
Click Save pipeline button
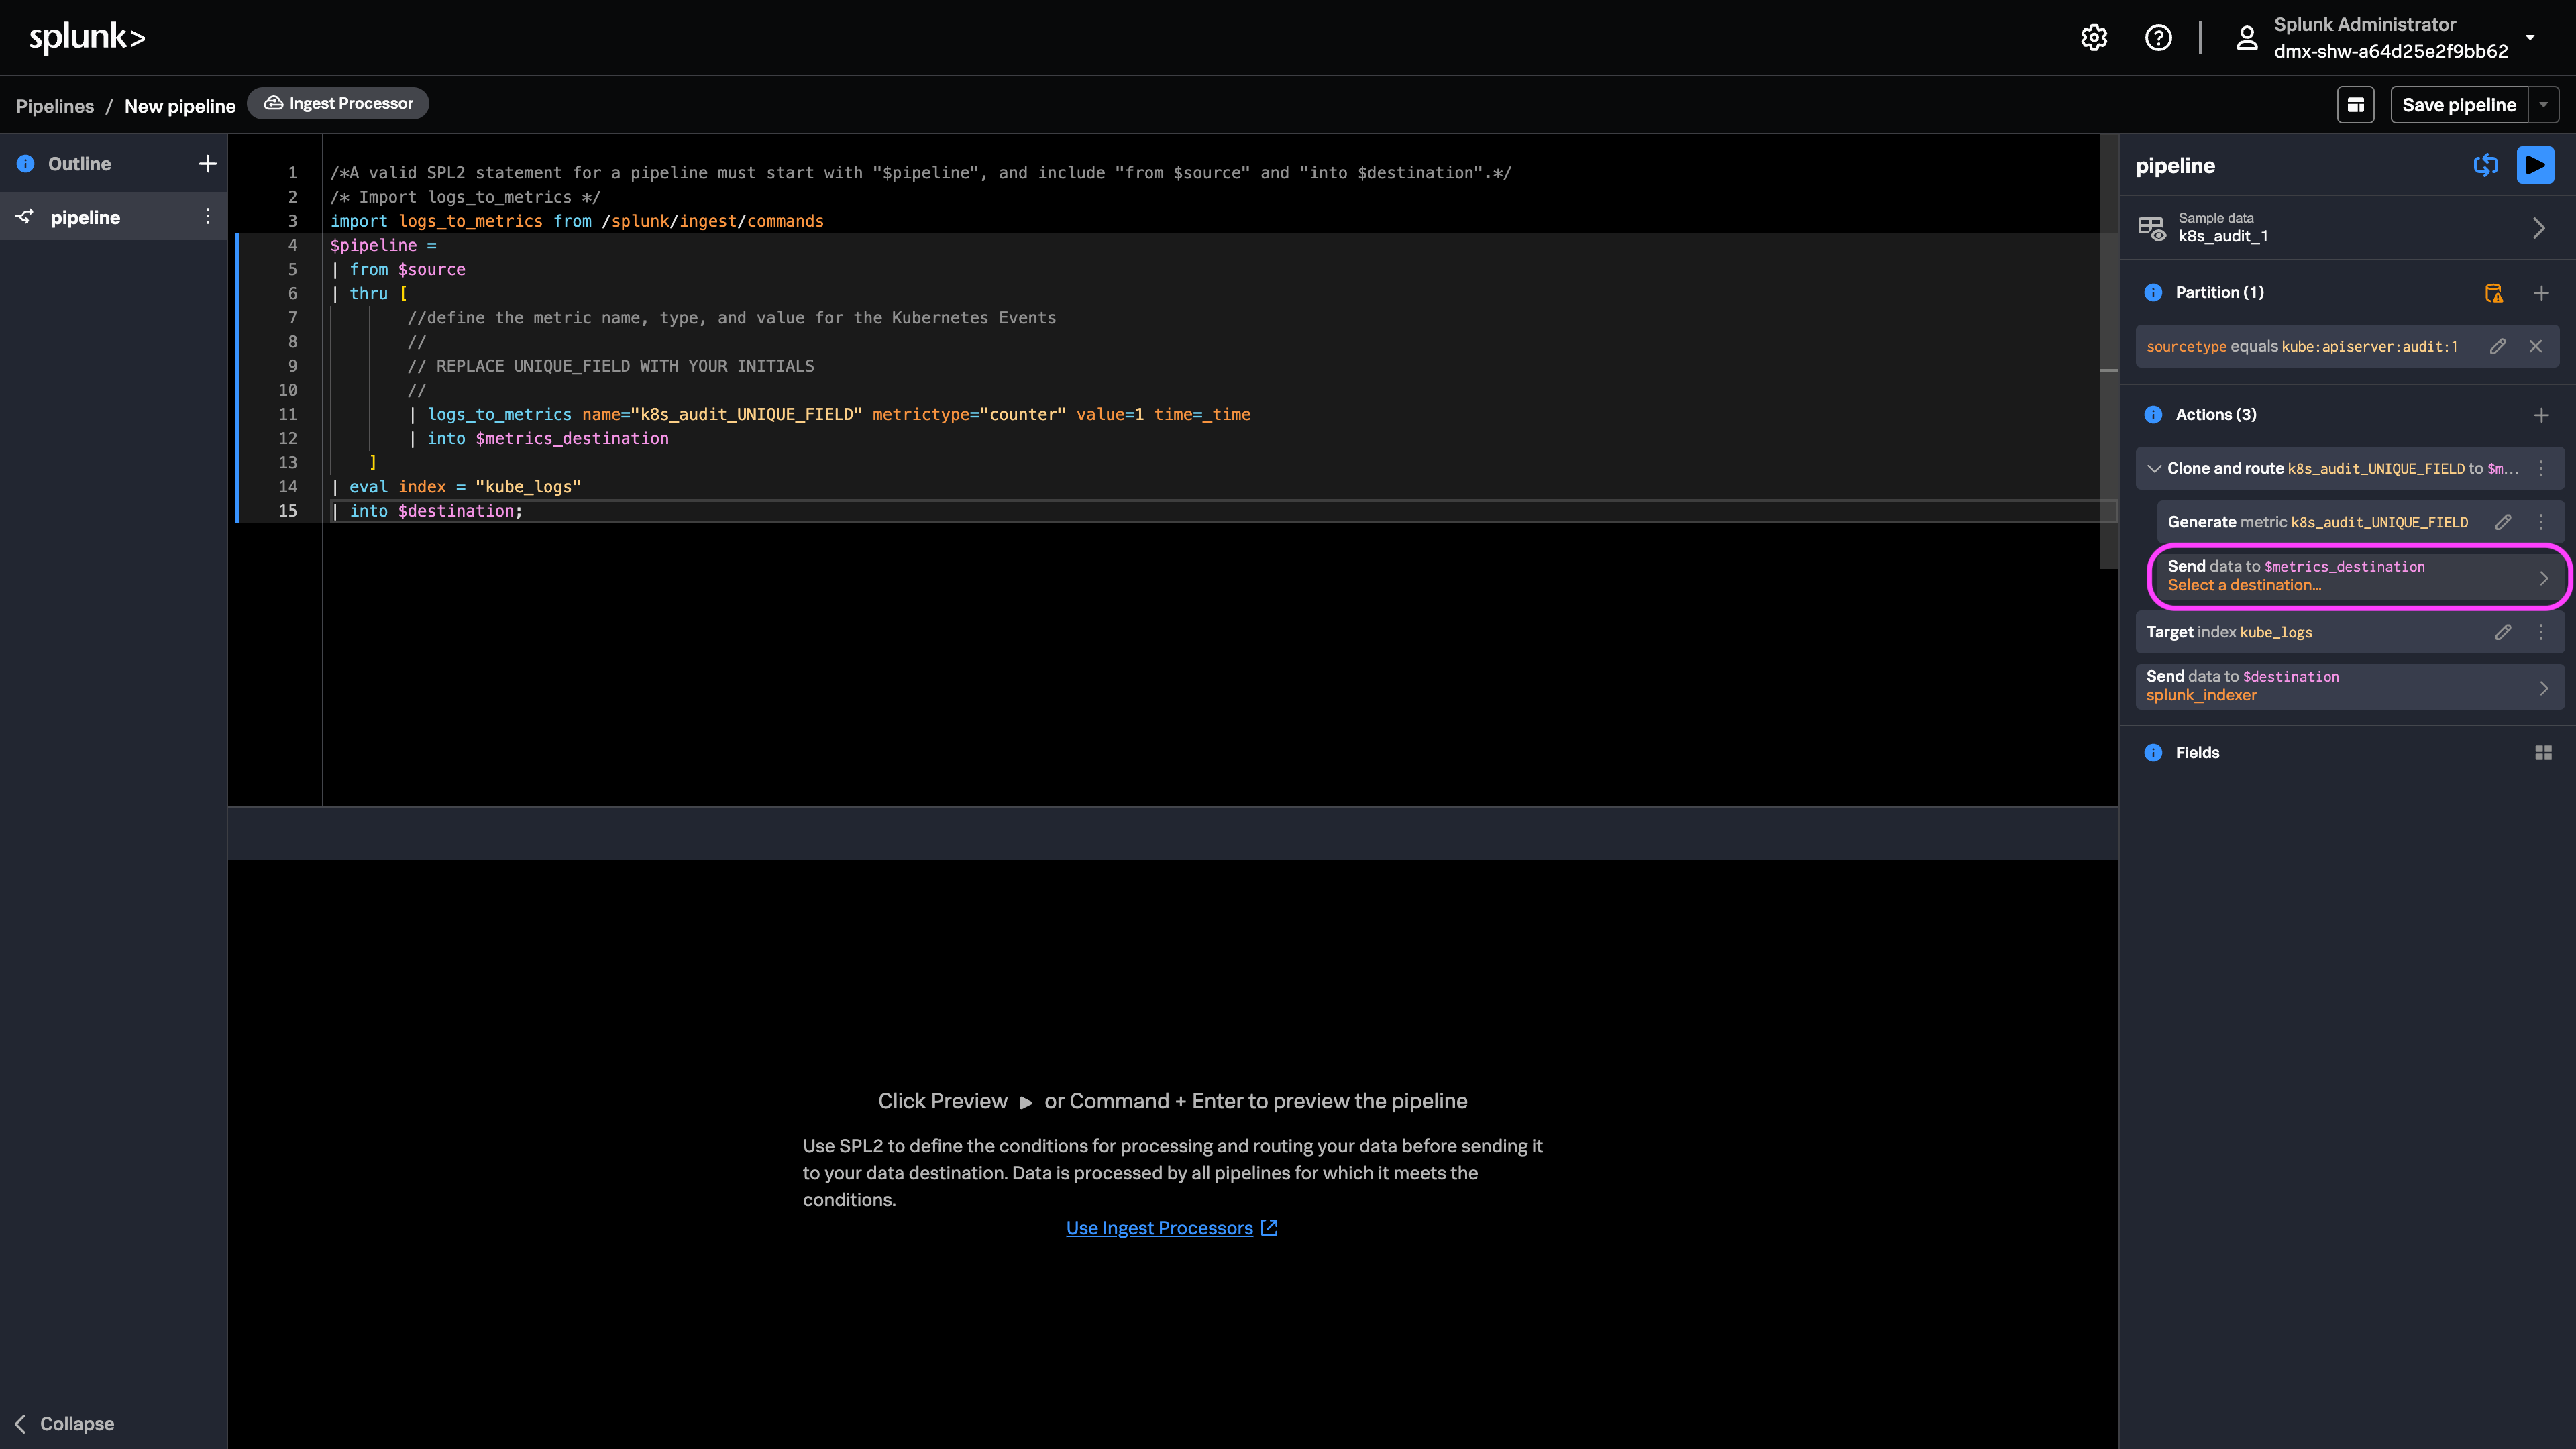click(x=2459, y=105)
